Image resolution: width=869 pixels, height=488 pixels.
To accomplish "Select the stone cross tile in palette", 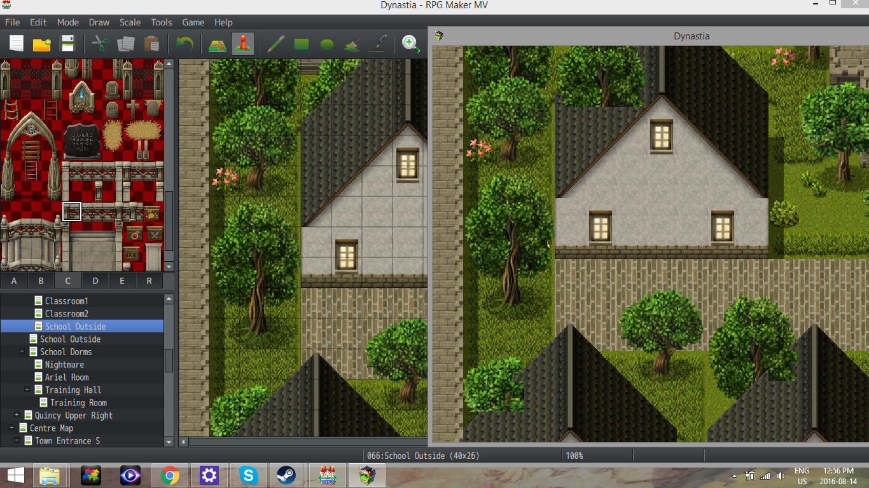I will (x=132, y=109).
